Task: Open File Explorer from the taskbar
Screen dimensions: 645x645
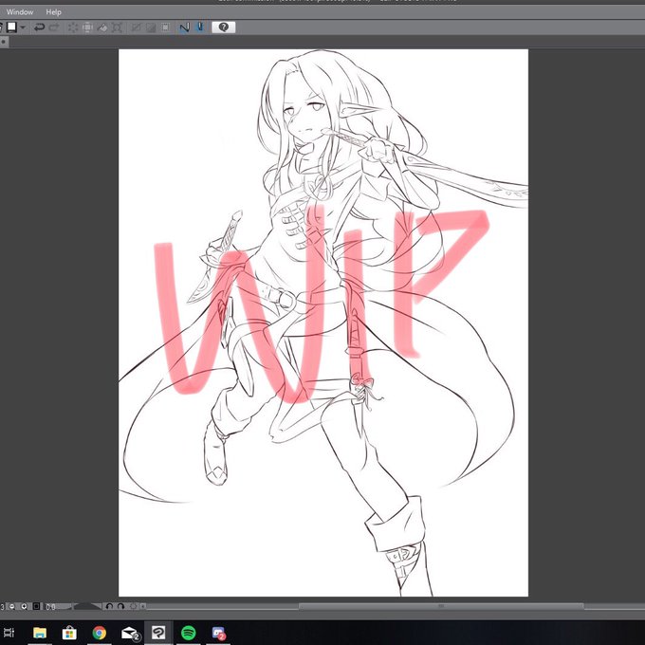Action: (40, 633)
